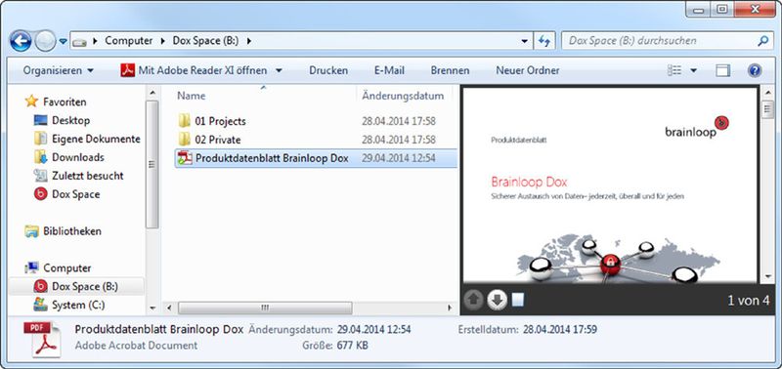This screenshot has height=369, width=782.
Task: Select Dox Space under Favoriten
Action: pyautogui.click(x=76, y=194)
